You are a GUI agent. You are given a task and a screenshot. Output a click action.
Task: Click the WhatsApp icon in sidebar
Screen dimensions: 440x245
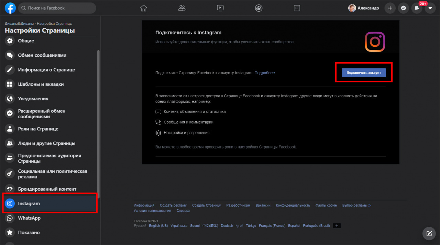point(10,218)
